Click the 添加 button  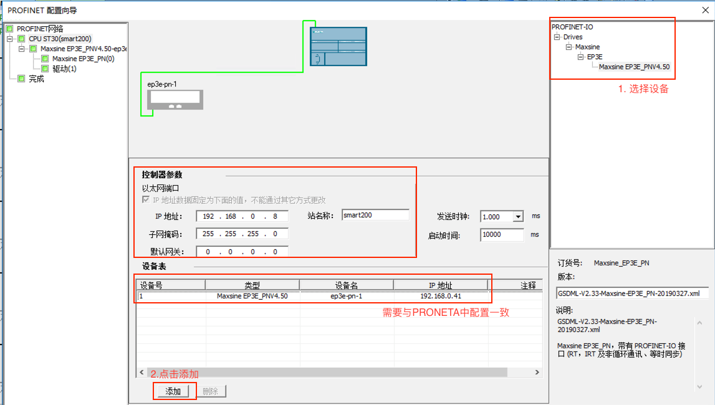coord(173,391)
